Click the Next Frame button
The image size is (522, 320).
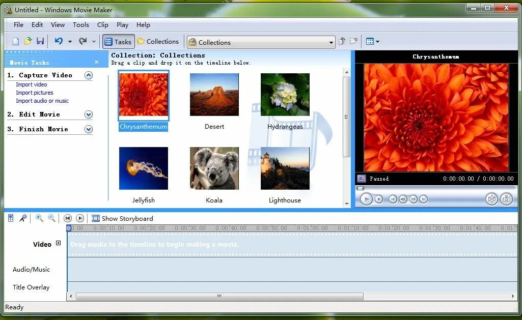[x=414, y=199]
